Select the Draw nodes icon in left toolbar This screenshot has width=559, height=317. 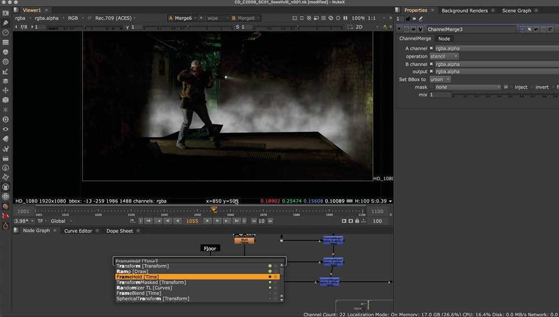[x=6, y=22]
